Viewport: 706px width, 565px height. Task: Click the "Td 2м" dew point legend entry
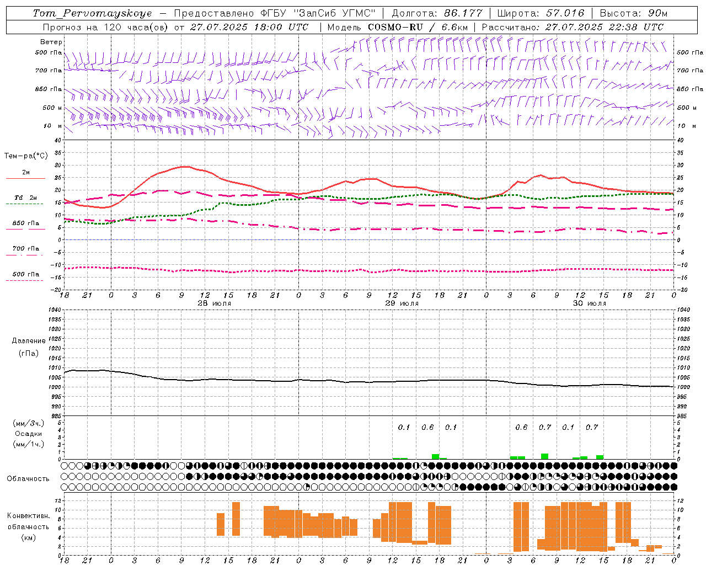(26, 198)
